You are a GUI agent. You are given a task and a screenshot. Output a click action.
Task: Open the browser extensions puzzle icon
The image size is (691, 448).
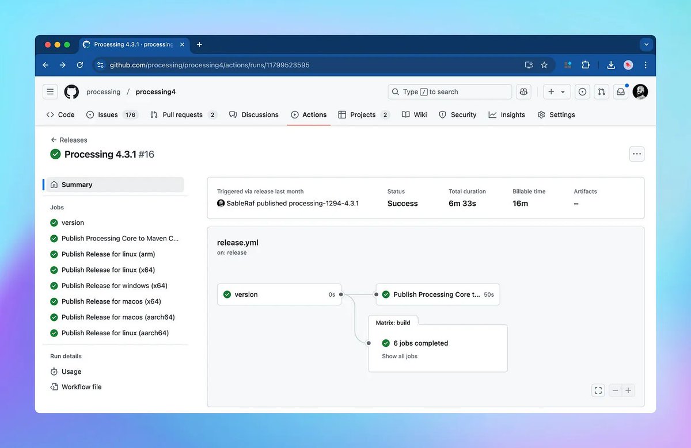click(x=586, y=65)
